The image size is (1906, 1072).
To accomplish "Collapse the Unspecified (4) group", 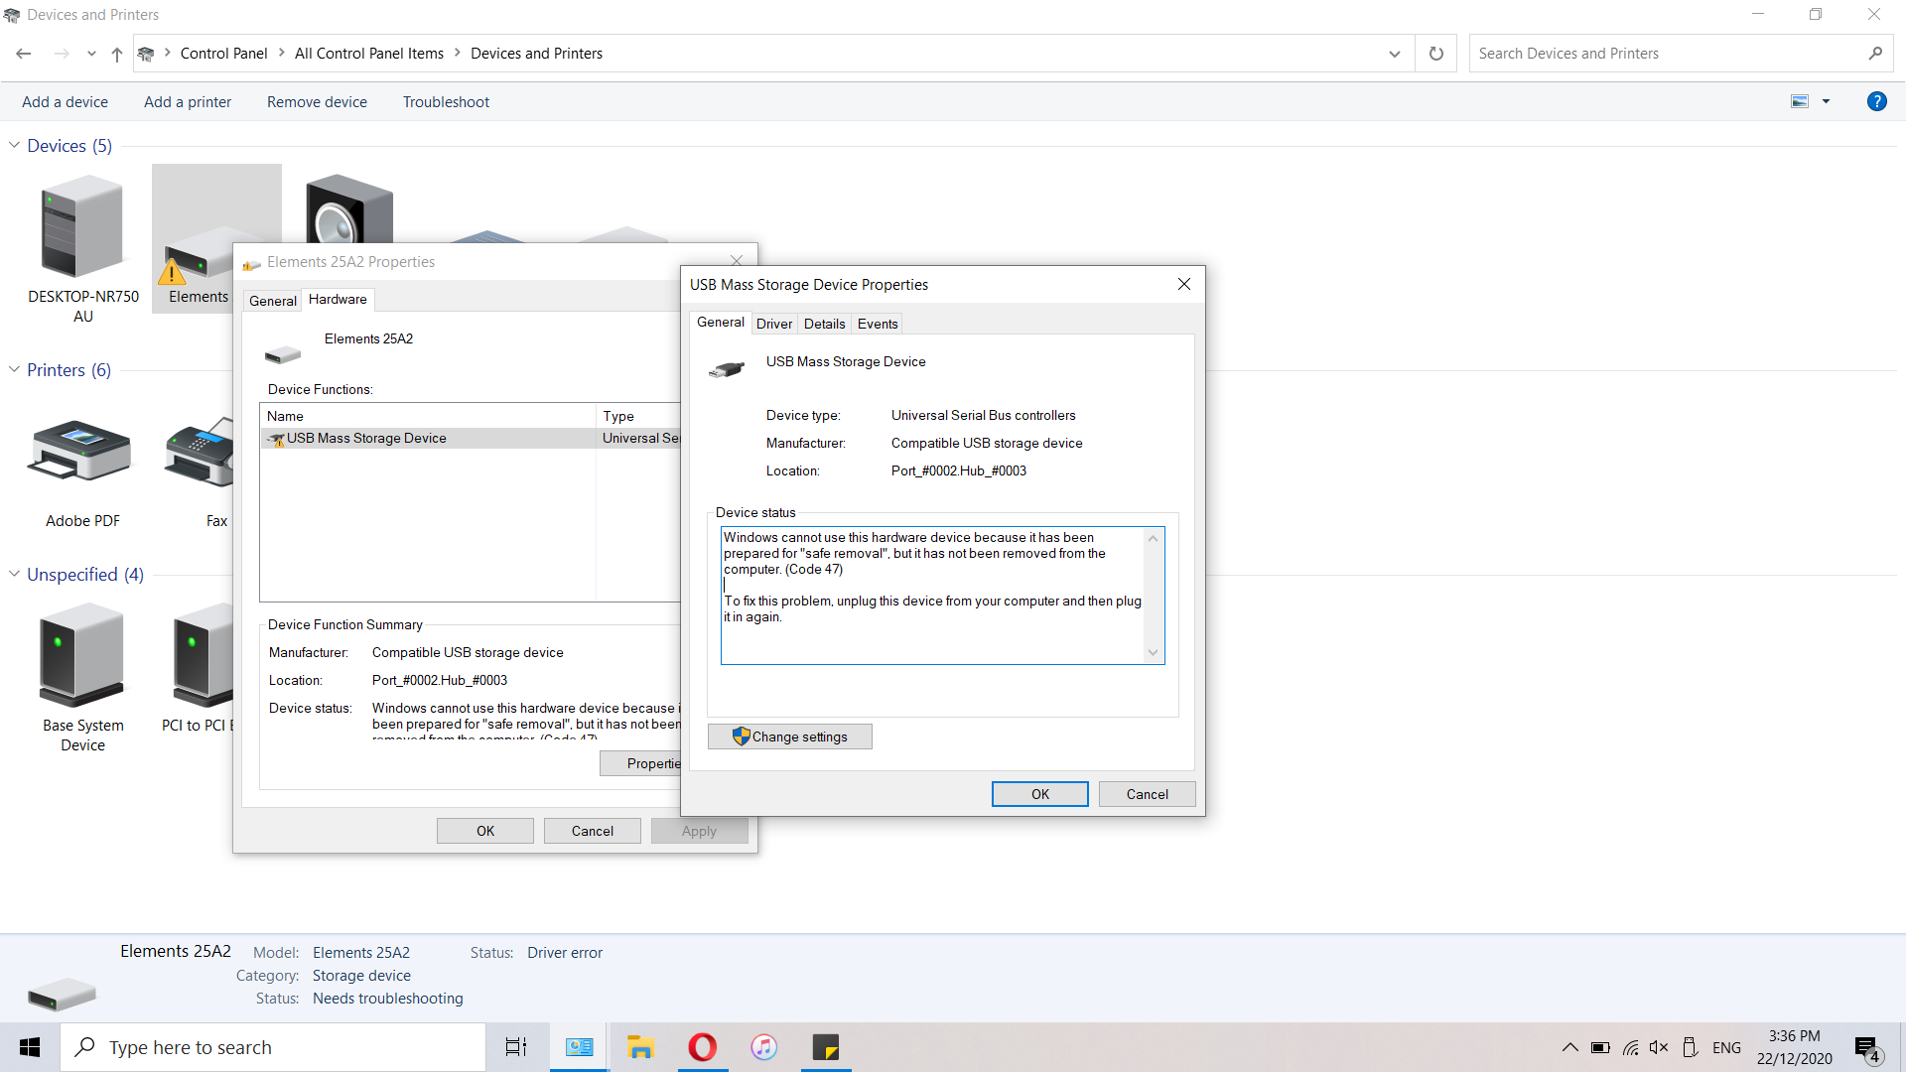I will click(14, 575).
